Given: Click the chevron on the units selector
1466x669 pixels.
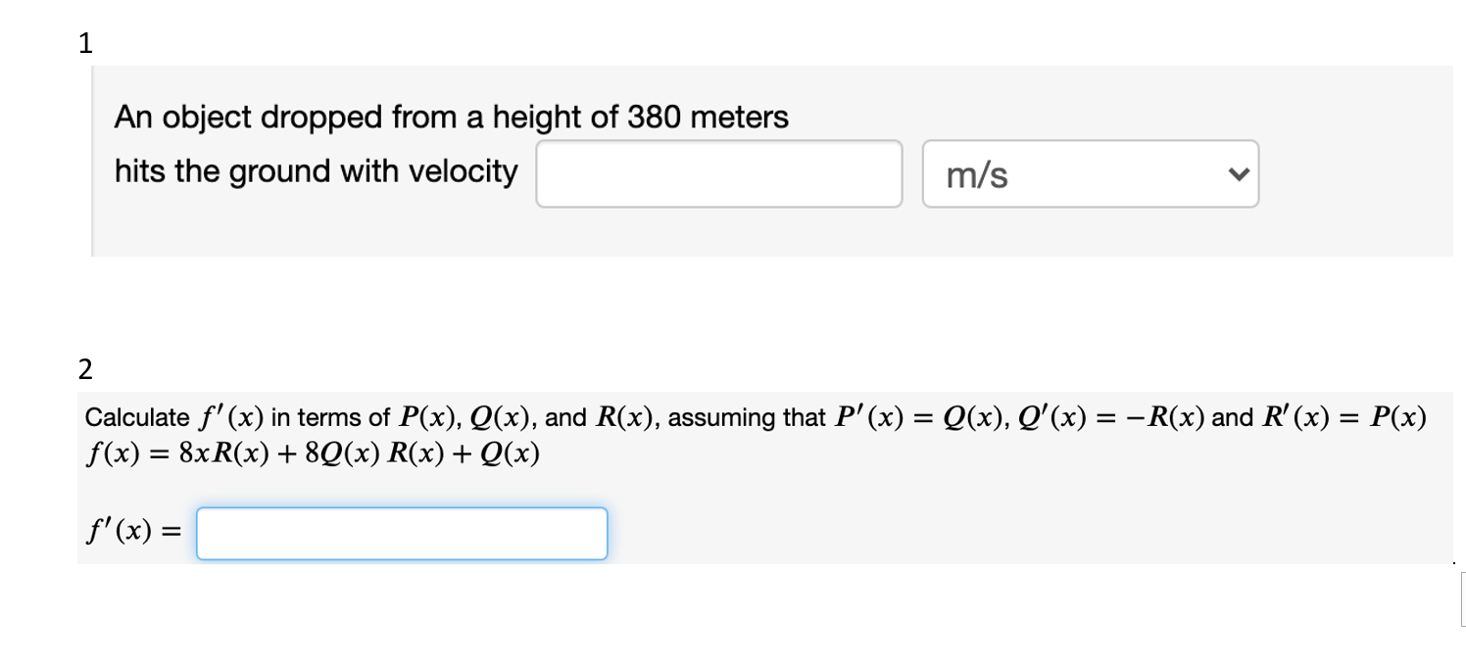Looking at the screenshot, I should [x=1240, y=173].
